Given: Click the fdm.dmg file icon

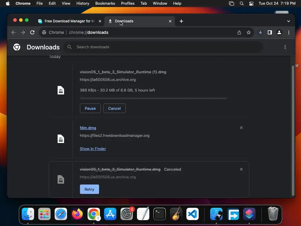Looking at the screenshot, I should click(x=61, y=139).
